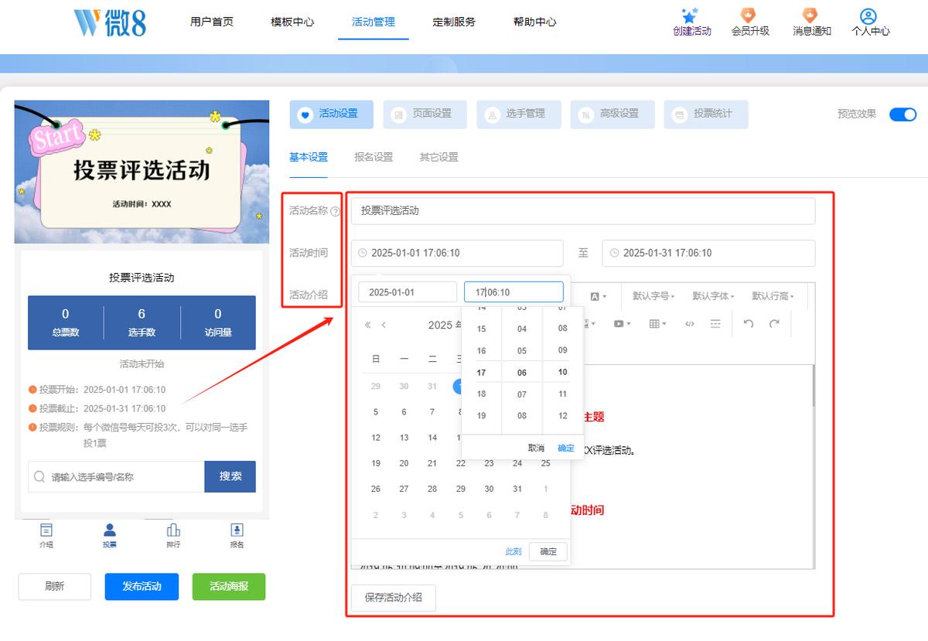Click the 请输入选手编号/名称 search input
The image size is (928, 641).
pyautogui.click(x=116, y=477)
